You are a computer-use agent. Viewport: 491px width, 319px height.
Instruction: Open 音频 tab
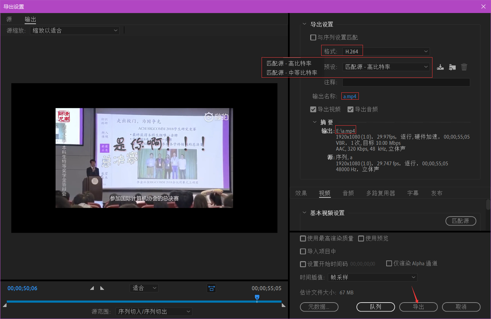tap(348, 193)
